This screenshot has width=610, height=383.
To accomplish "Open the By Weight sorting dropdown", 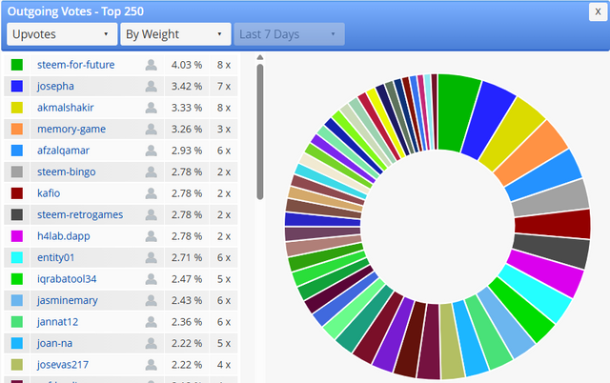I will [175, 34].
